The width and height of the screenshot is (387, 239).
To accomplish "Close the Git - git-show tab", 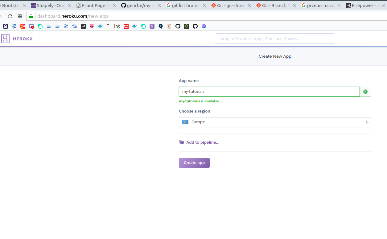I will click(249, 6).
